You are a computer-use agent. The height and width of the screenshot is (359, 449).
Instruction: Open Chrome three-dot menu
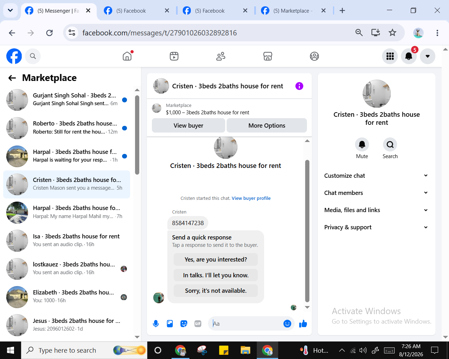click(x=437, y=33)
